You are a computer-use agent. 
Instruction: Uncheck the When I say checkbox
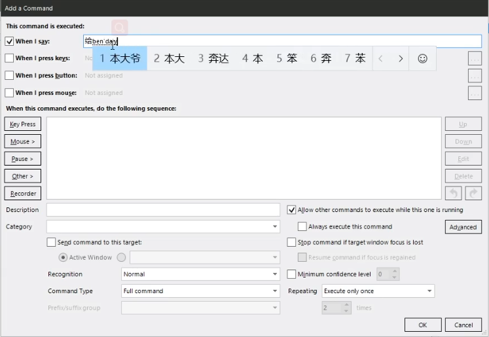pyautogui.click(x=9, y=41)
